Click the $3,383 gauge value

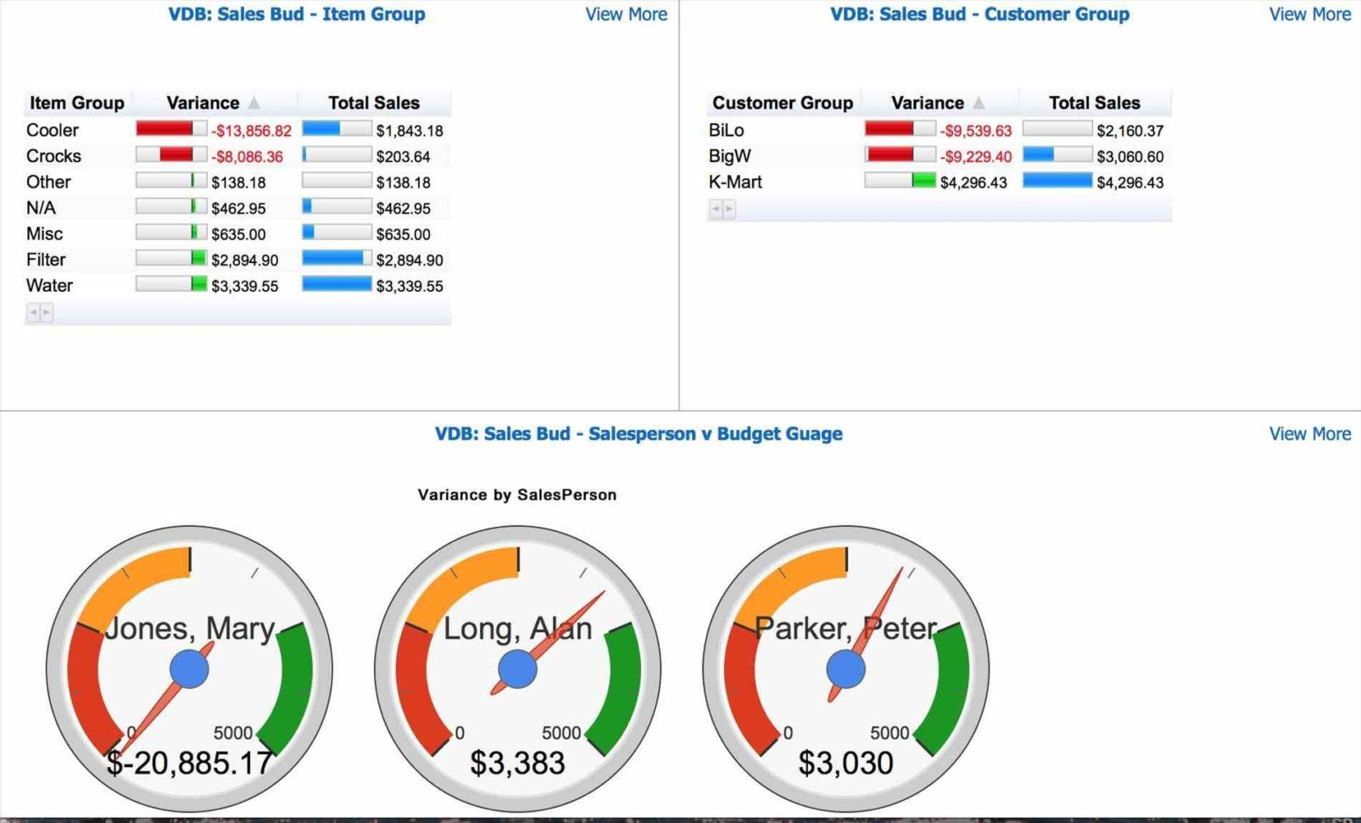(x=517, y=763)
